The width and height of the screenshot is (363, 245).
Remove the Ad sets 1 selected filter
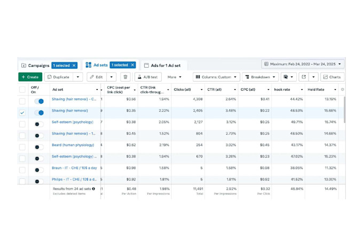pyautogui.click(x=132, y=65)
